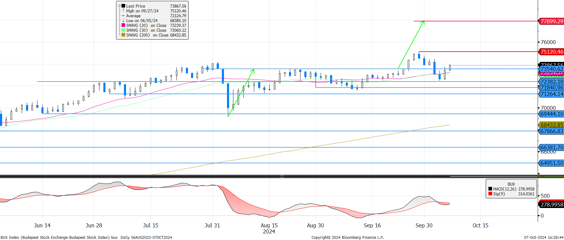Click the High on 09/27/24 marker icon
Image resolution: width=564 pixels, height=240 pixels.
pyautogui.click(x=123, y=11)
